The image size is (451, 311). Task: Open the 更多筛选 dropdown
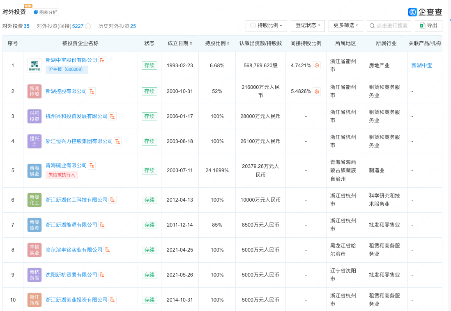[346, 26]
